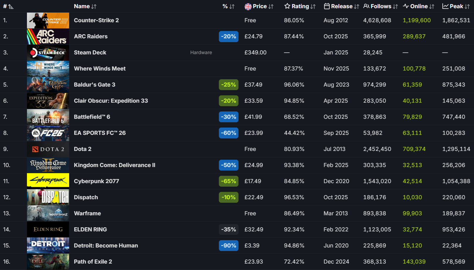Click the calendar icon in Release header
Viewport: 474px width, 270px height.
(327, 6)
